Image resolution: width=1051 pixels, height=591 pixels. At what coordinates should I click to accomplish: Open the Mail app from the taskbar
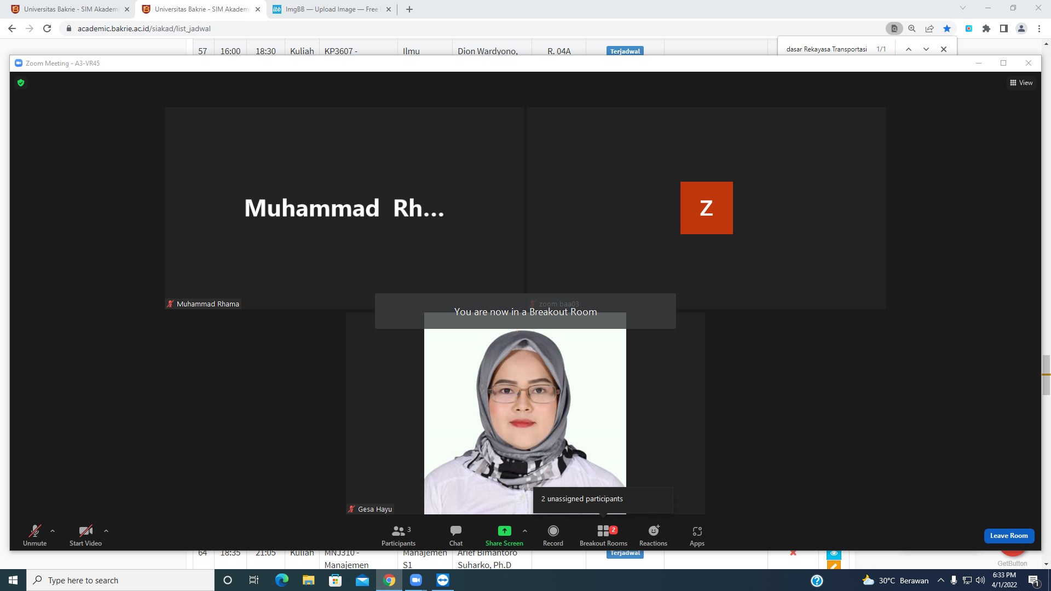tap(362, 580)
